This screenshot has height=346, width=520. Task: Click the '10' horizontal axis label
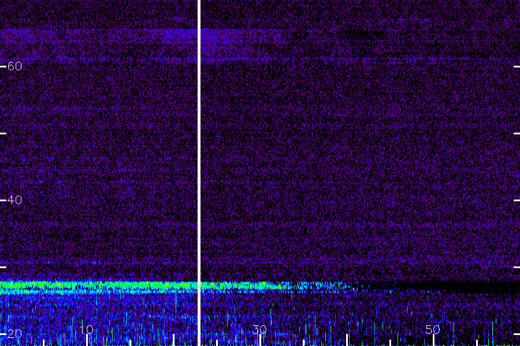tap(87, 329)
